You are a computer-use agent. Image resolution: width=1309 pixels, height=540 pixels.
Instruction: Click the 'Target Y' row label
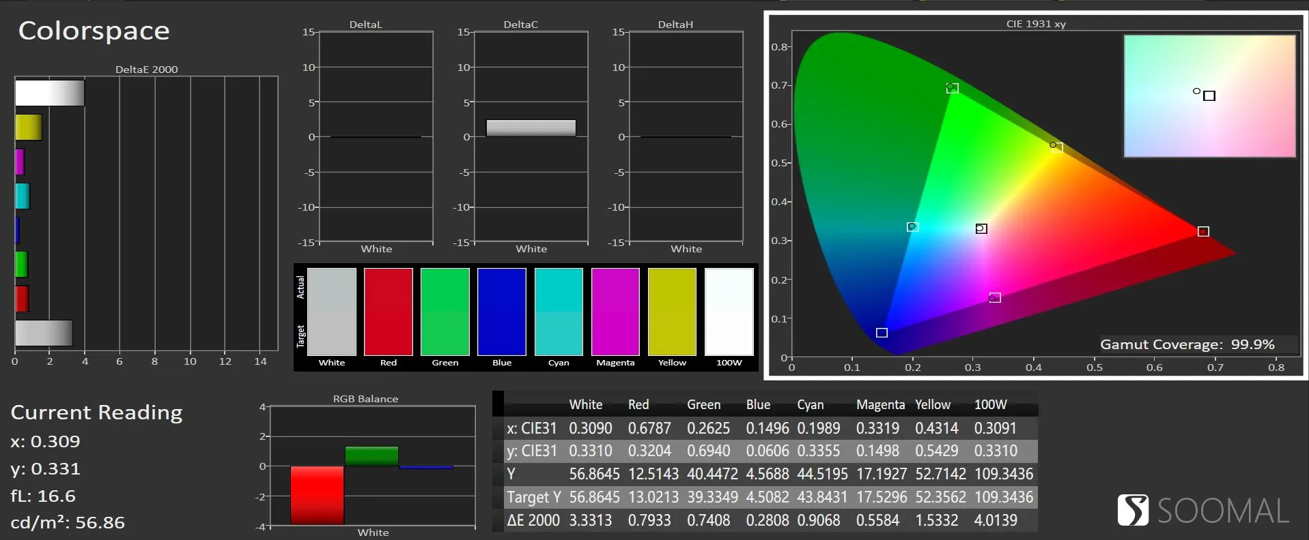pos(534,497)
